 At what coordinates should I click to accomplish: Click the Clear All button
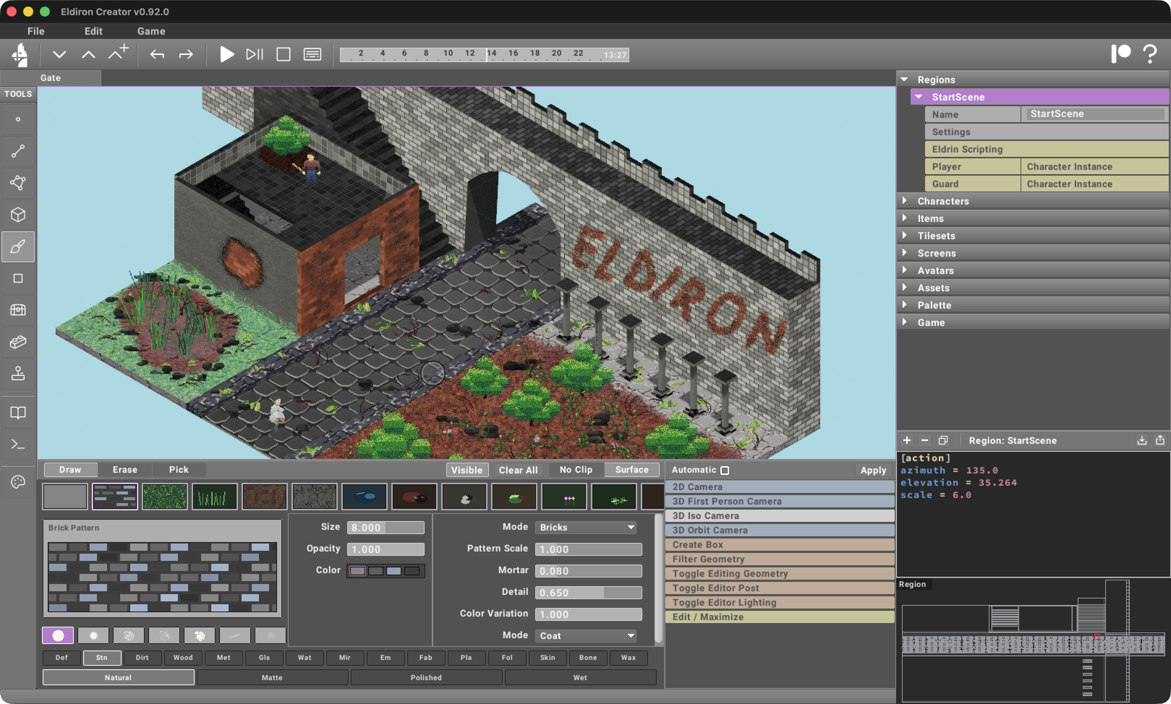518,470
